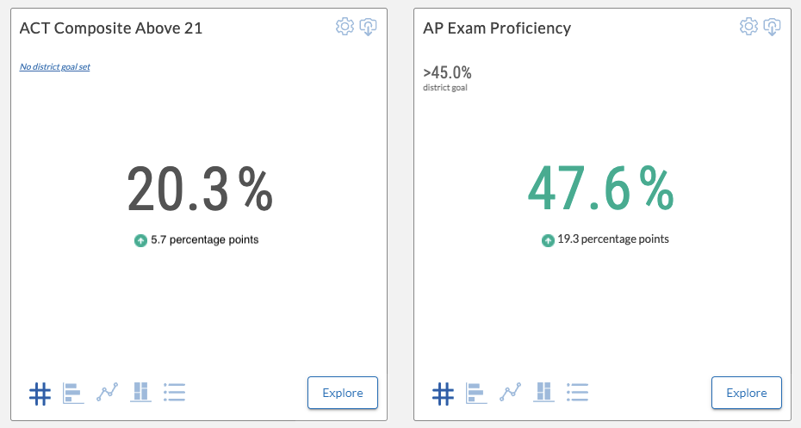Switch AP Exam card to stacked column view

(543, 392)
